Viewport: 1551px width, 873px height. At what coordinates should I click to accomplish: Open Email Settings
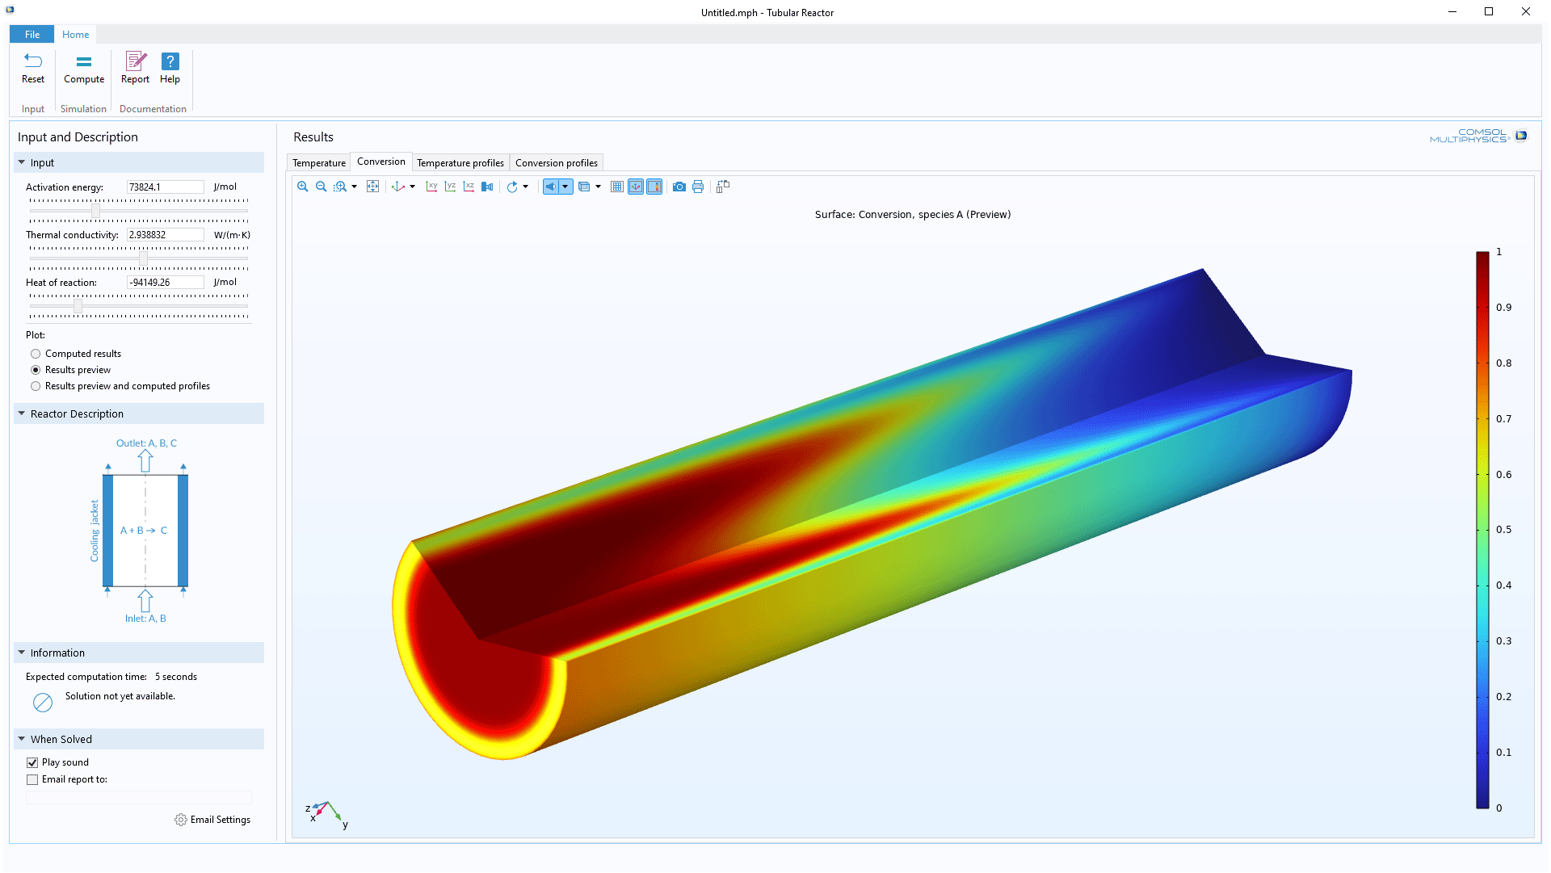point(212,820)
